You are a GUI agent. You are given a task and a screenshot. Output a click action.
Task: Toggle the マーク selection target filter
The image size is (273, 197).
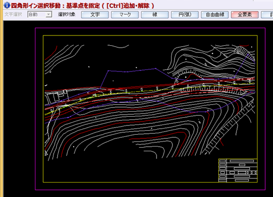click(125, 14)
